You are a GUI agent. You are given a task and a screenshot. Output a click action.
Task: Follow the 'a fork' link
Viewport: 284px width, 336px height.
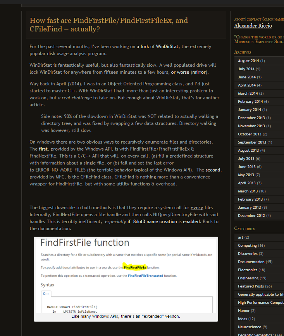pos(142,47)
